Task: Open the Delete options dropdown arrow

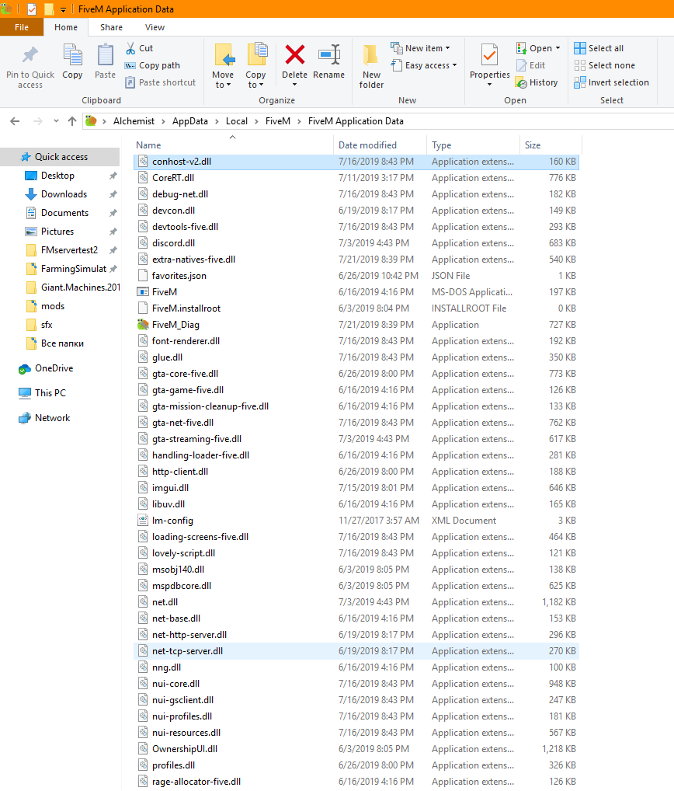Action: coord(295,85)
